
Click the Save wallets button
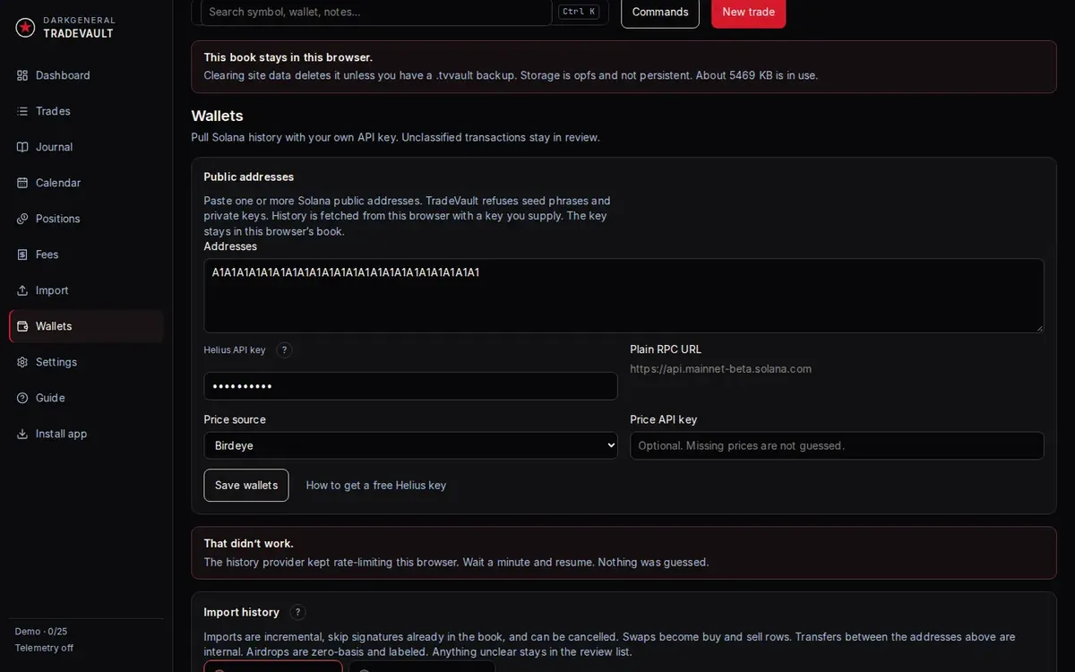tap(246, 485)
